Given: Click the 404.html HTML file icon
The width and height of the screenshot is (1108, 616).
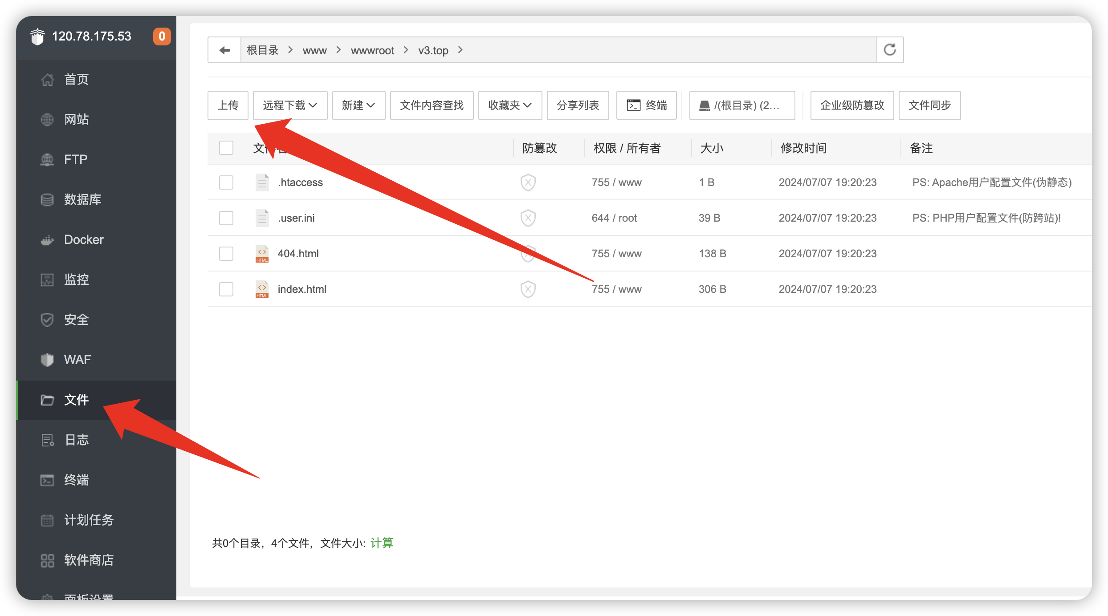Looking at the screenshot, I should [x=262, y=254].
